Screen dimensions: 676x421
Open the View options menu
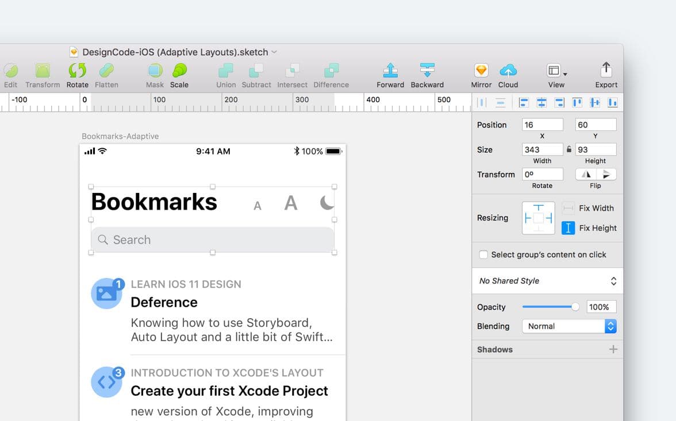pyautogui.click(x=556, y=75)
